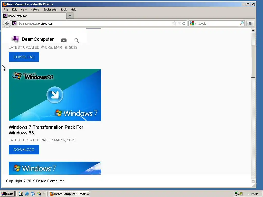Launch Internet Explorer from quick launch
The height and width of the screenshot is (197, 263).
click(27, 194)
